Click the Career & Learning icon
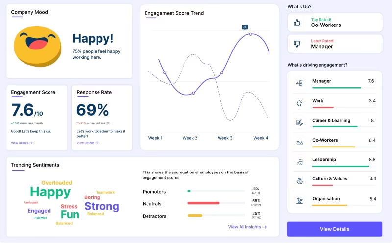 click(299, 122)
